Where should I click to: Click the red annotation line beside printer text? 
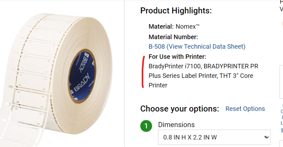click(143, 72)
